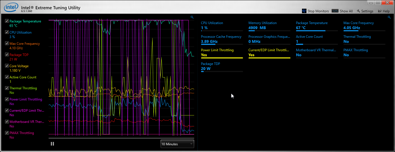Screen dimensions: 395x152
Task: Click the 65 °C legend value
Action: coord(13,25)
